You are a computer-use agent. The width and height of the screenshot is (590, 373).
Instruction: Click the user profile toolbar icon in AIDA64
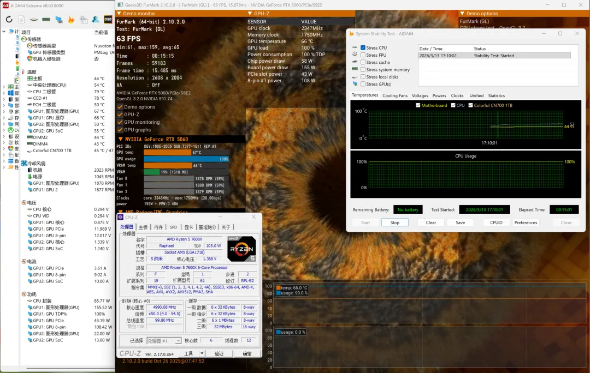(x=96, y=20)
